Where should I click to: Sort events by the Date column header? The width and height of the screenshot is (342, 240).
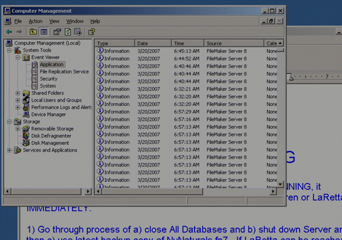coord(153,43)
